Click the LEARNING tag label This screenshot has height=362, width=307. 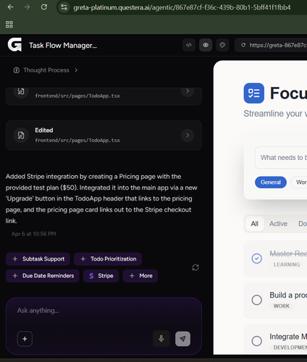click(x=287, y=265)
